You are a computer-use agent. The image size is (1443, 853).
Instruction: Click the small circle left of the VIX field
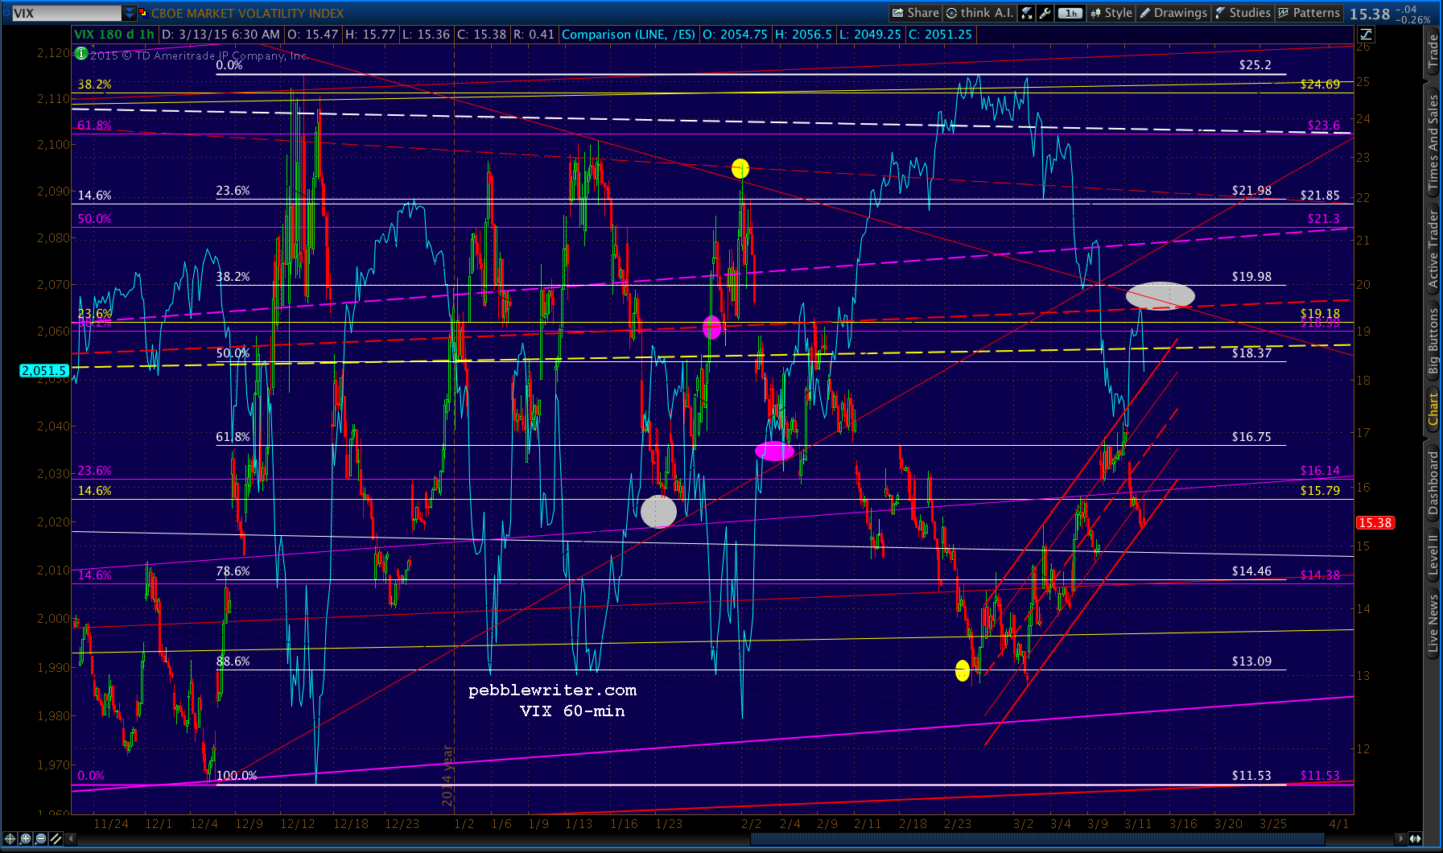[6, 13]
